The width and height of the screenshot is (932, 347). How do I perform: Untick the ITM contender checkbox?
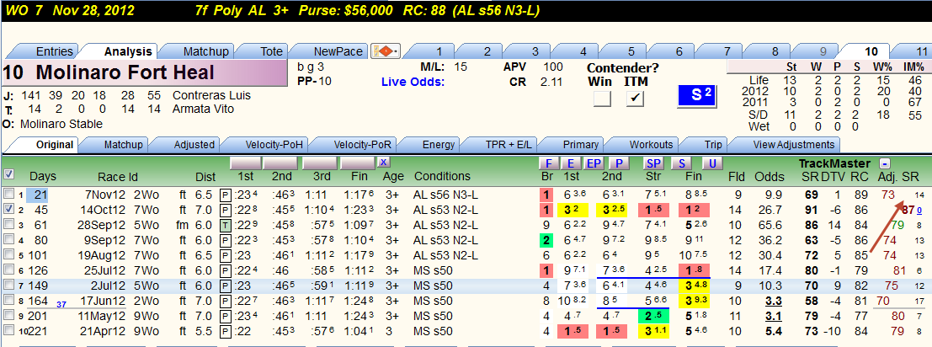pos(636,99)
